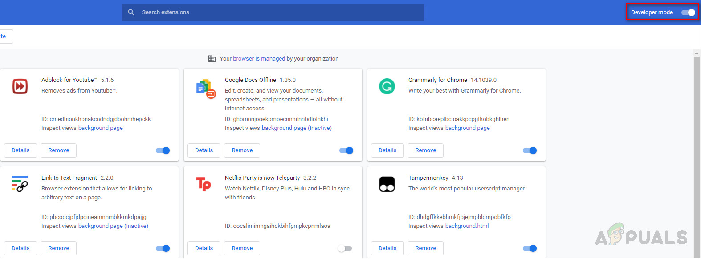
Task: Click the Netflix Party Teleparty icon
Action: click(204, 184)
